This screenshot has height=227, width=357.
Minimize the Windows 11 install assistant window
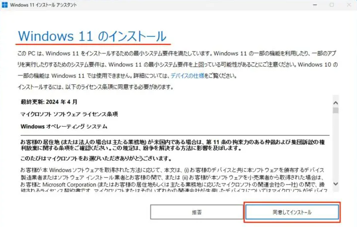point(315,5)
